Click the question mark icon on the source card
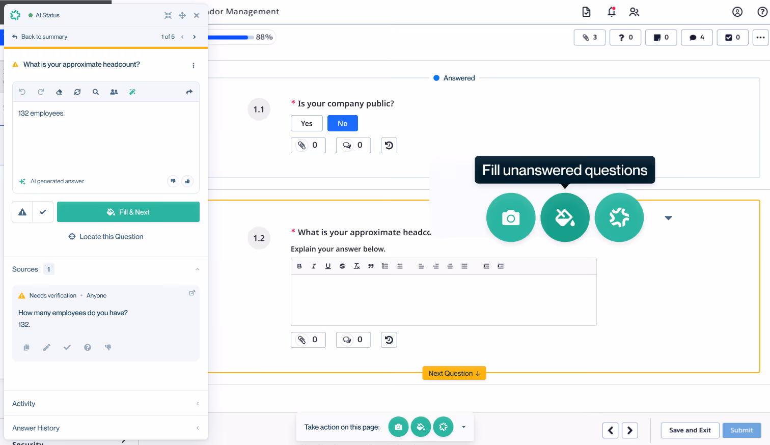770x445 pixels. pyautogui.click(x=88, y=347)
